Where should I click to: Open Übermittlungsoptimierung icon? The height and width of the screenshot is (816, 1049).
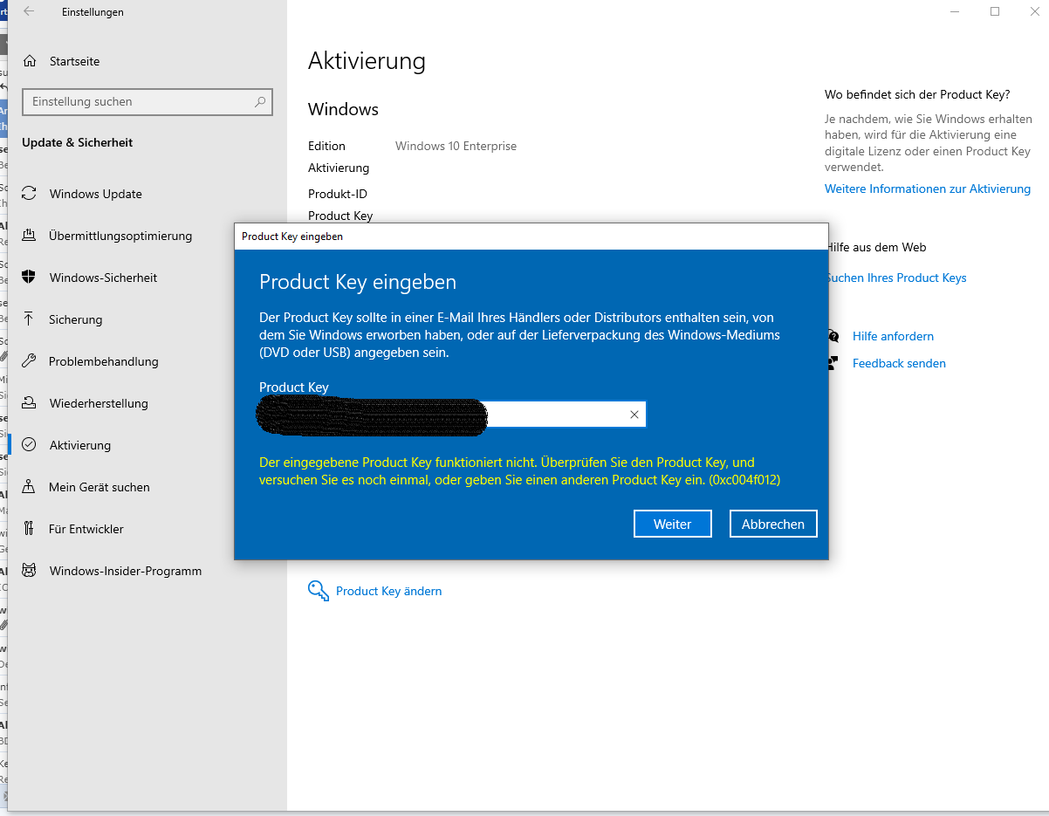(29, 236)
